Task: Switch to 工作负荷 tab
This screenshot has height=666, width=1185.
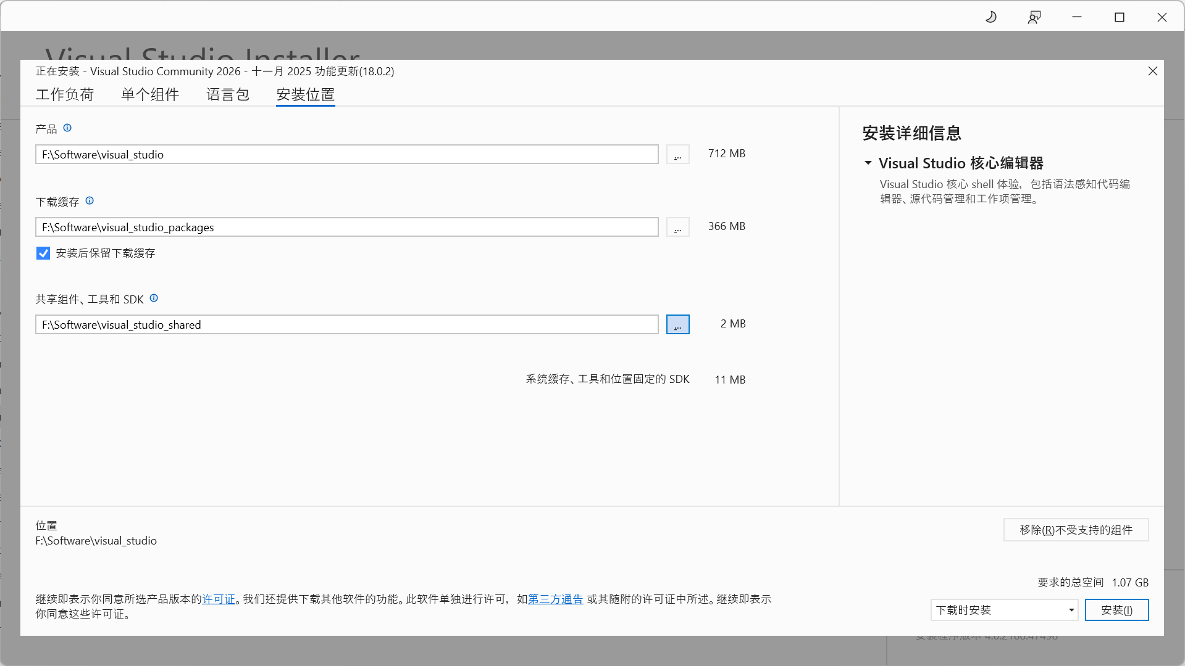Action: point(65,94)
